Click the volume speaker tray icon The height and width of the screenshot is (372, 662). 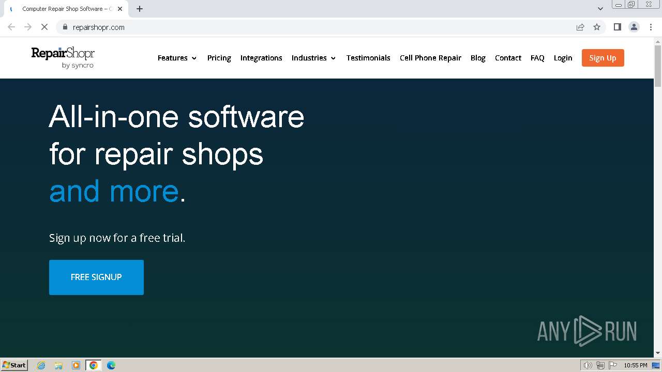click(x=588, y=365)
